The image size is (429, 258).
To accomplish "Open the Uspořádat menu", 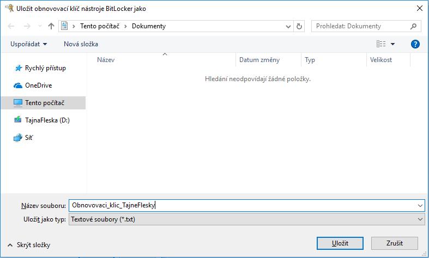I will (28, 44).
